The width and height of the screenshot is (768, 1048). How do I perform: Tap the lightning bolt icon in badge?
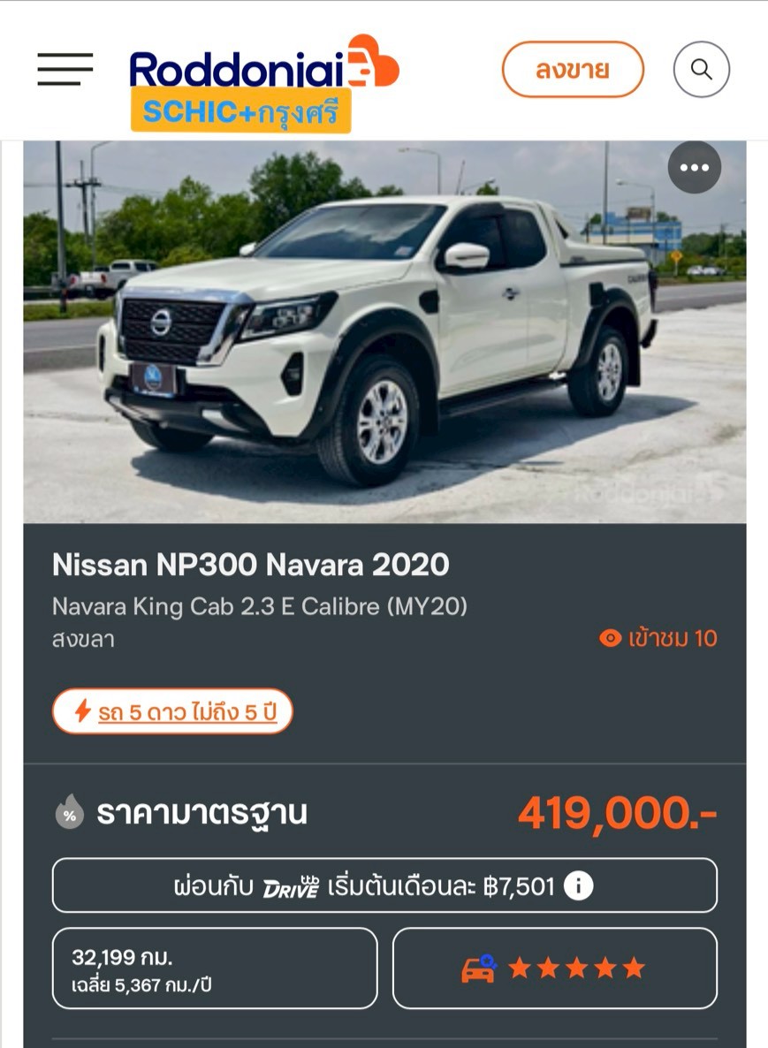pos(83,710)
